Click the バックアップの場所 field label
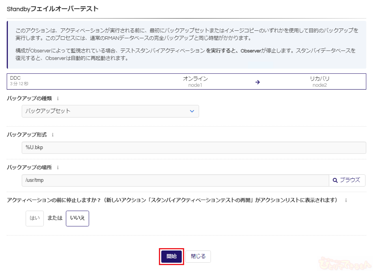 30,168
